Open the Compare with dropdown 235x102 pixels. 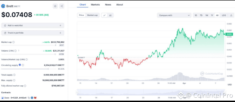(174, 15)
